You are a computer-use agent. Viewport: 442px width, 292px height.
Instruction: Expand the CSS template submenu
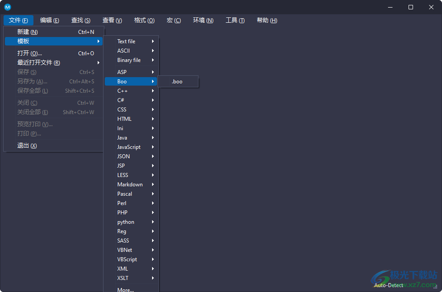pos(131,109)
